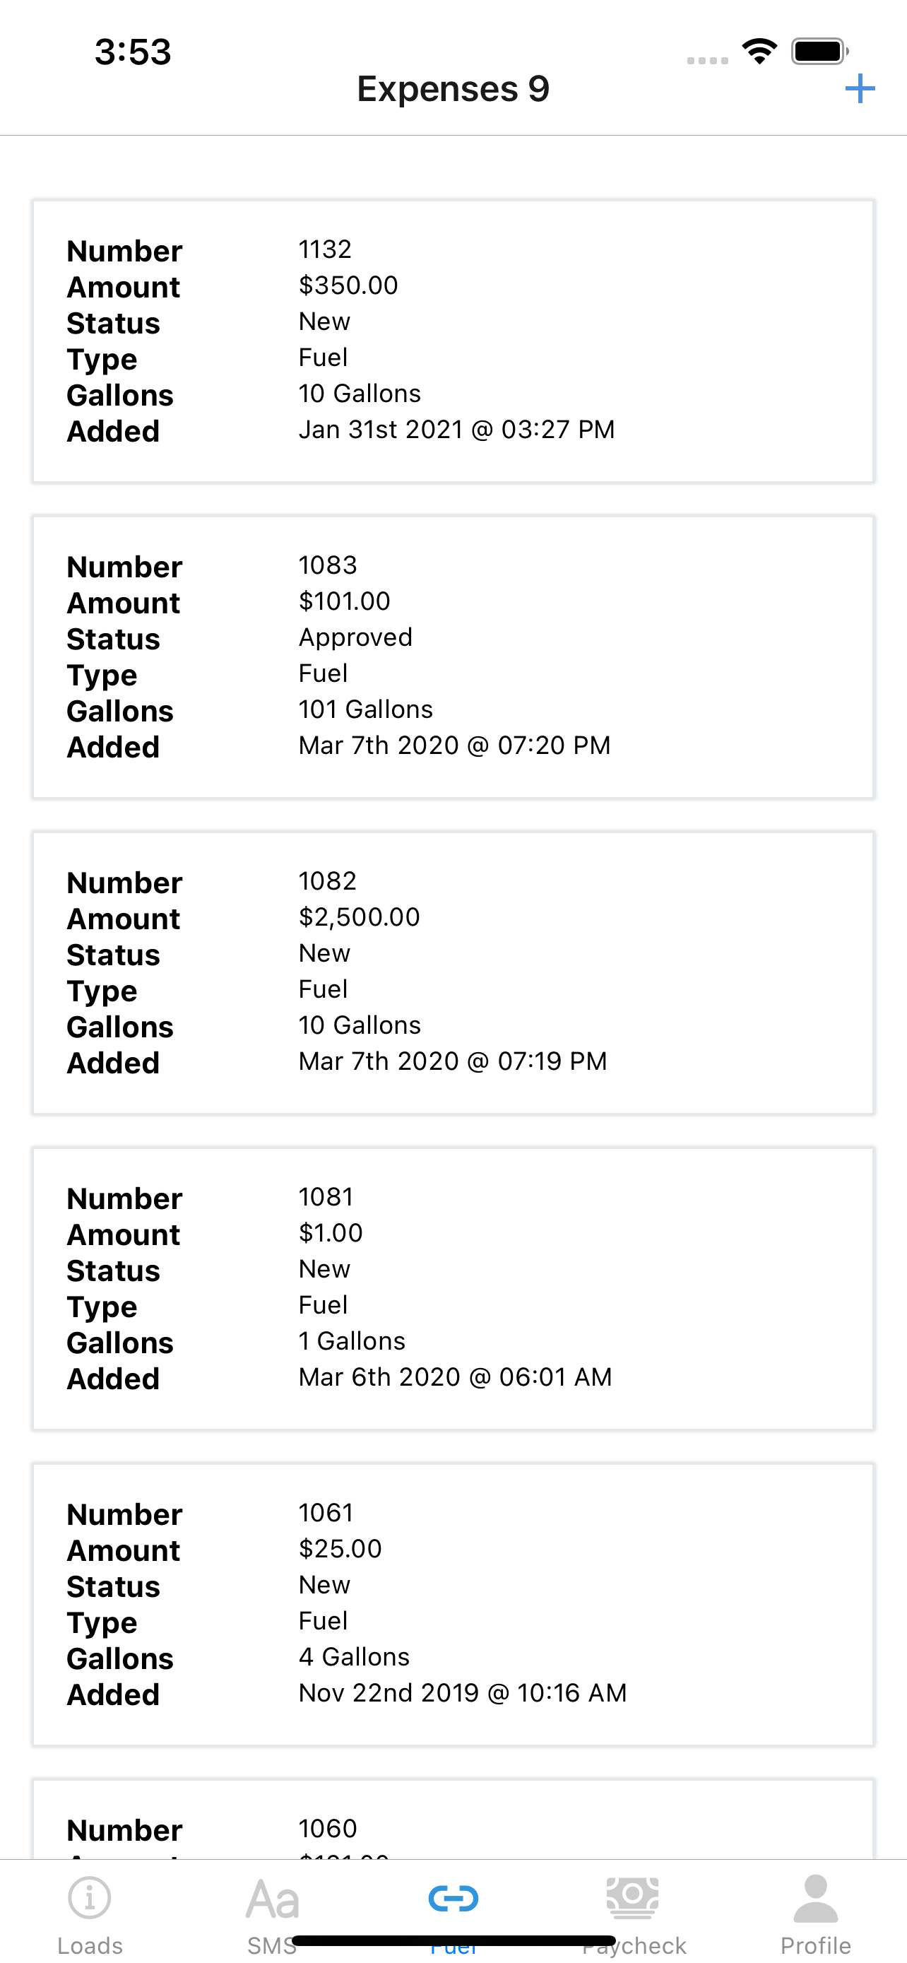The height and width of the screenshot is (1963, 907).
Task: Tap the battery status icon
Action: click(819, 52)
